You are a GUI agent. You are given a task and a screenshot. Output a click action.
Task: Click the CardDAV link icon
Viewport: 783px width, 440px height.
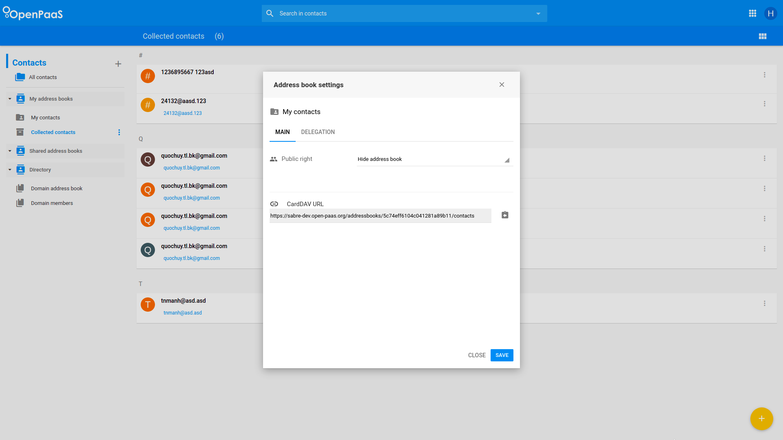click(x=274, y=204)
